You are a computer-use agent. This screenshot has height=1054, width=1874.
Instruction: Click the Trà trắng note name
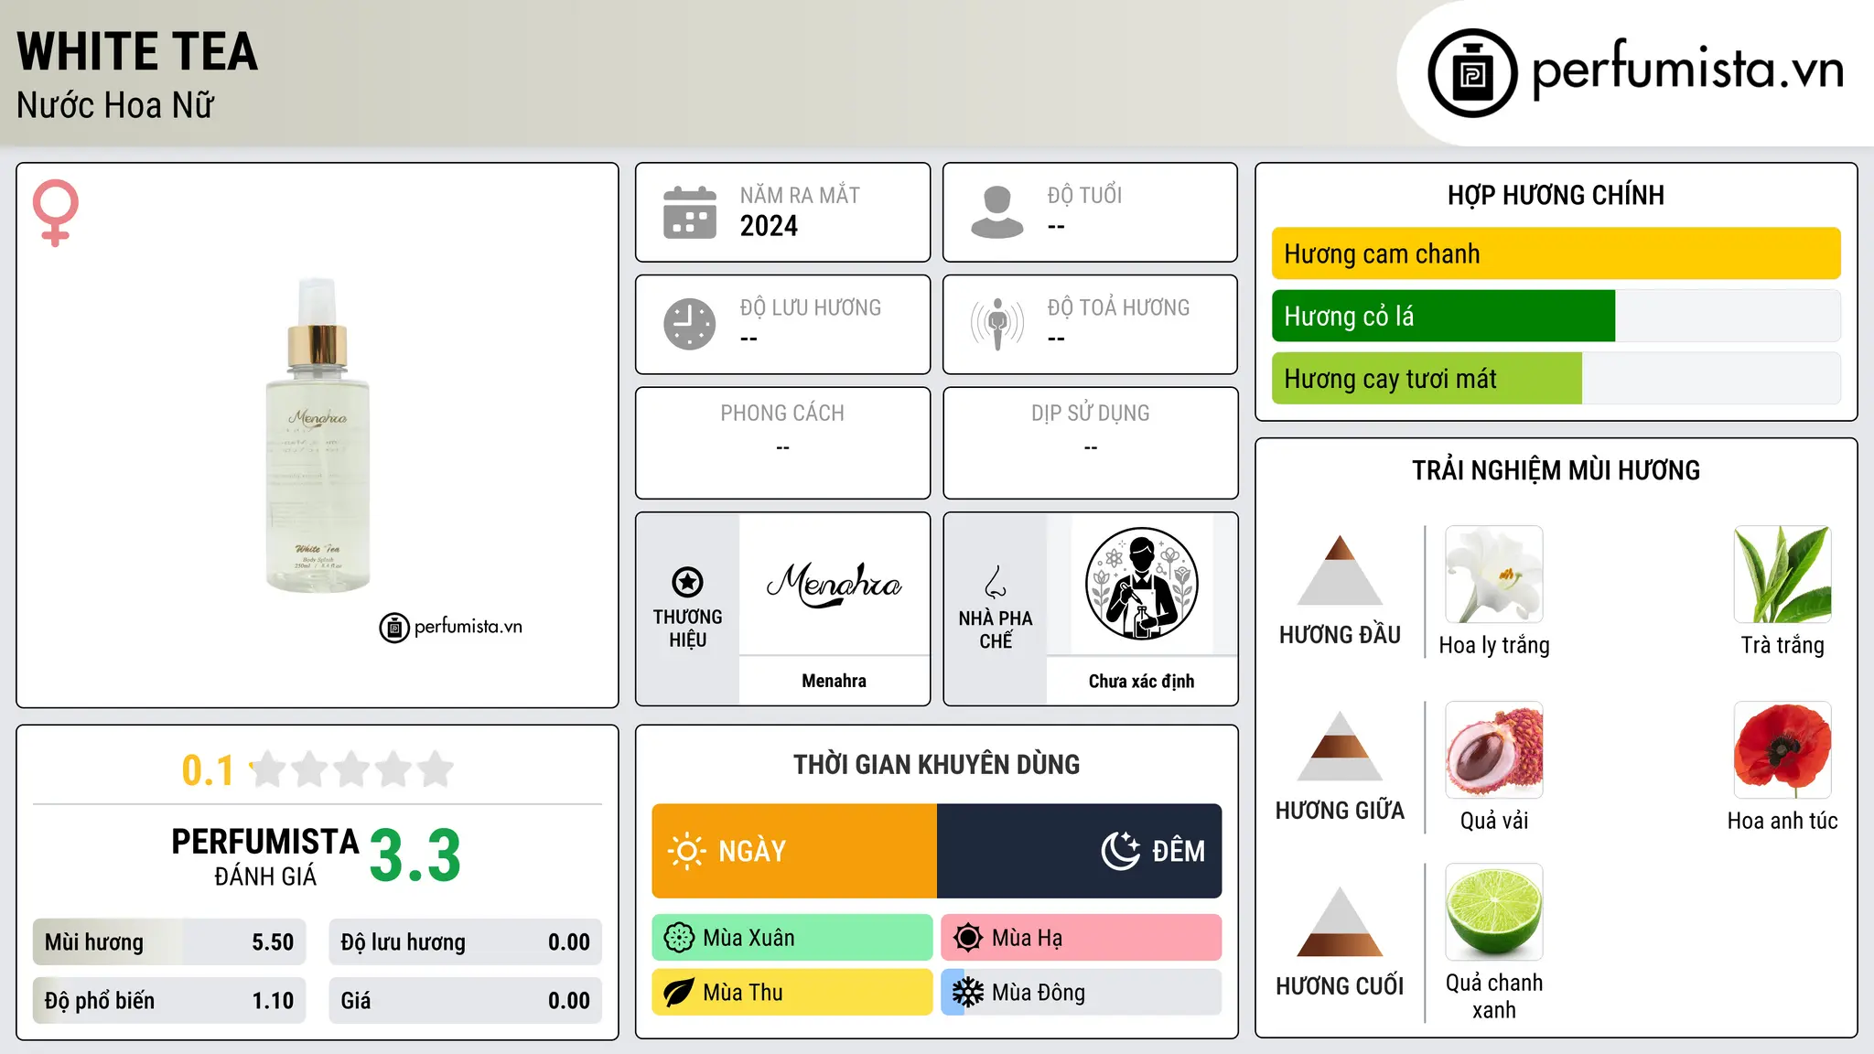coord(1782,645)
